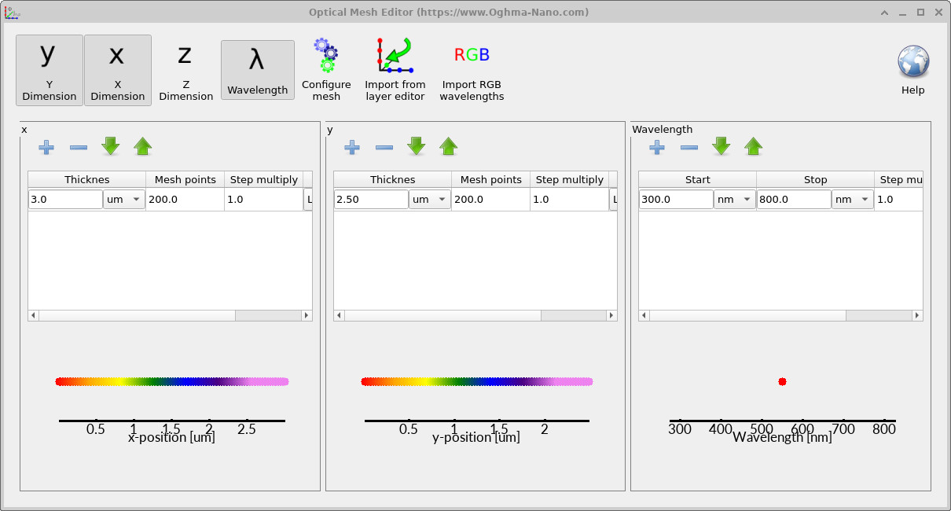Add a row in Wavelength panel
The height and width of the screenshot is (511, 951).
[x=657, y=147]
